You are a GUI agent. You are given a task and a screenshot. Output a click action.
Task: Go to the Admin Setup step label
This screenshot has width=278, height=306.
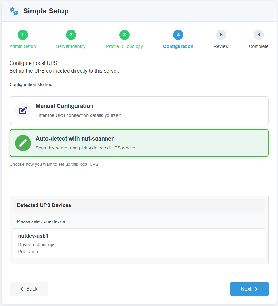(x=23, y=46)
